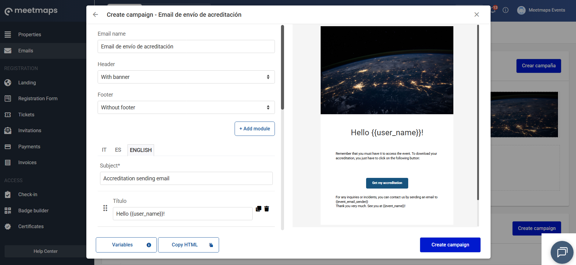This screenshot has width=576, height=265.
Task: Click the Subject input field
Action: coord(186,178)
